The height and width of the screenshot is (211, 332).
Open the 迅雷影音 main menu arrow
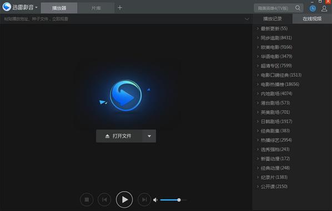pos(36,7)
